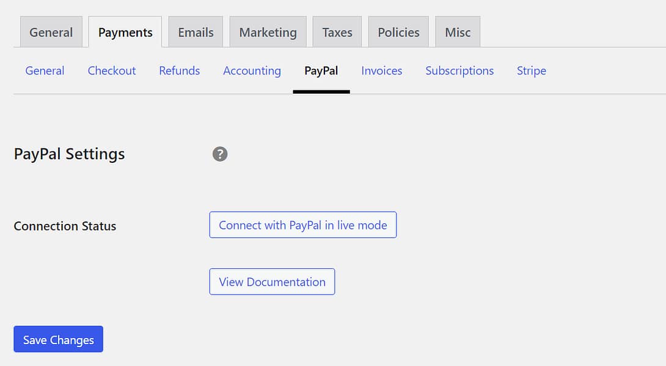The image size is (666, 366).
Task: Open the Stripe payments subsection
Action: [x=531, y=71]
